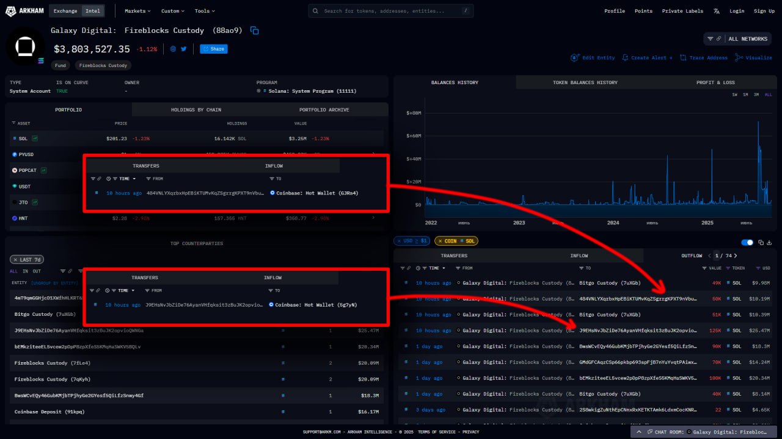This screenshot has height=439, width=782.
Task: Open the chat room Galaxy Digital bar
Action: (704, 432)
